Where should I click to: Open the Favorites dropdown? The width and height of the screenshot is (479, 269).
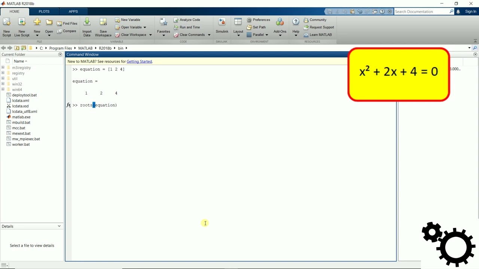click(x=164, y=35)
